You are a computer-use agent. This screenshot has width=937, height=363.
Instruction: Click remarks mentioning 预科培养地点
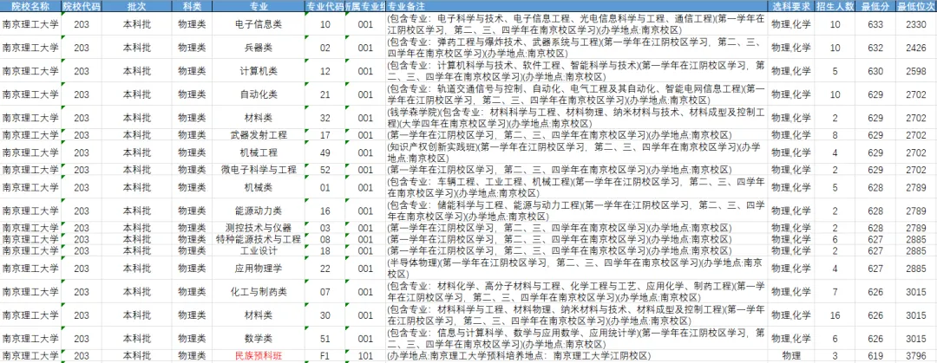pyautogui.click(x=576, y=356)
